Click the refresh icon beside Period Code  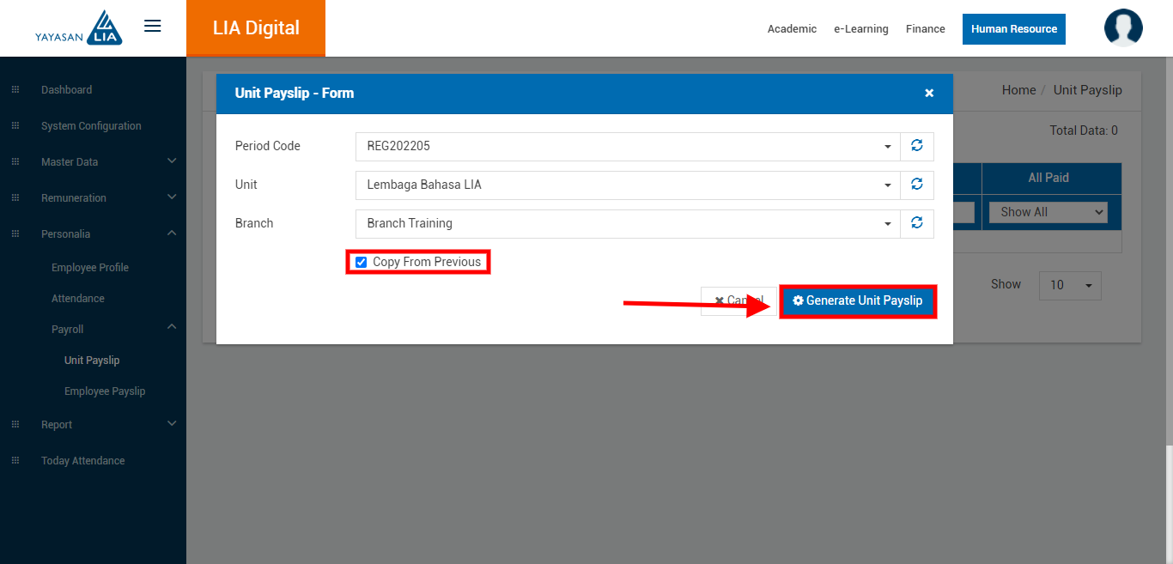[916, 146]
